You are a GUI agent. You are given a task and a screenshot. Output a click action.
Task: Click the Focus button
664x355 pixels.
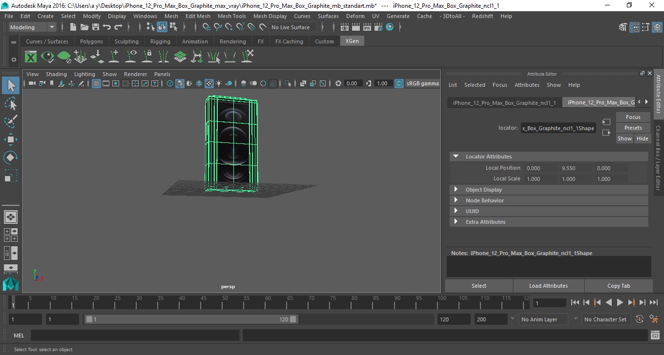633,117
